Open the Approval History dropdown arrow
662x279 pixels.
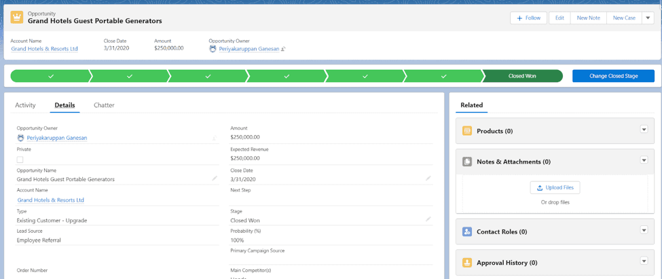644,261
